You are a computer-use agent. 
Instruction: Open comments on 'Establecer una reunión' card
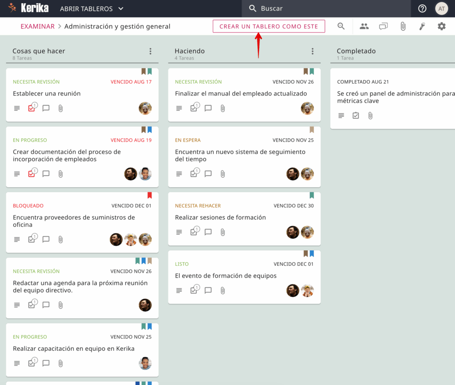click(x=46, y=108)
